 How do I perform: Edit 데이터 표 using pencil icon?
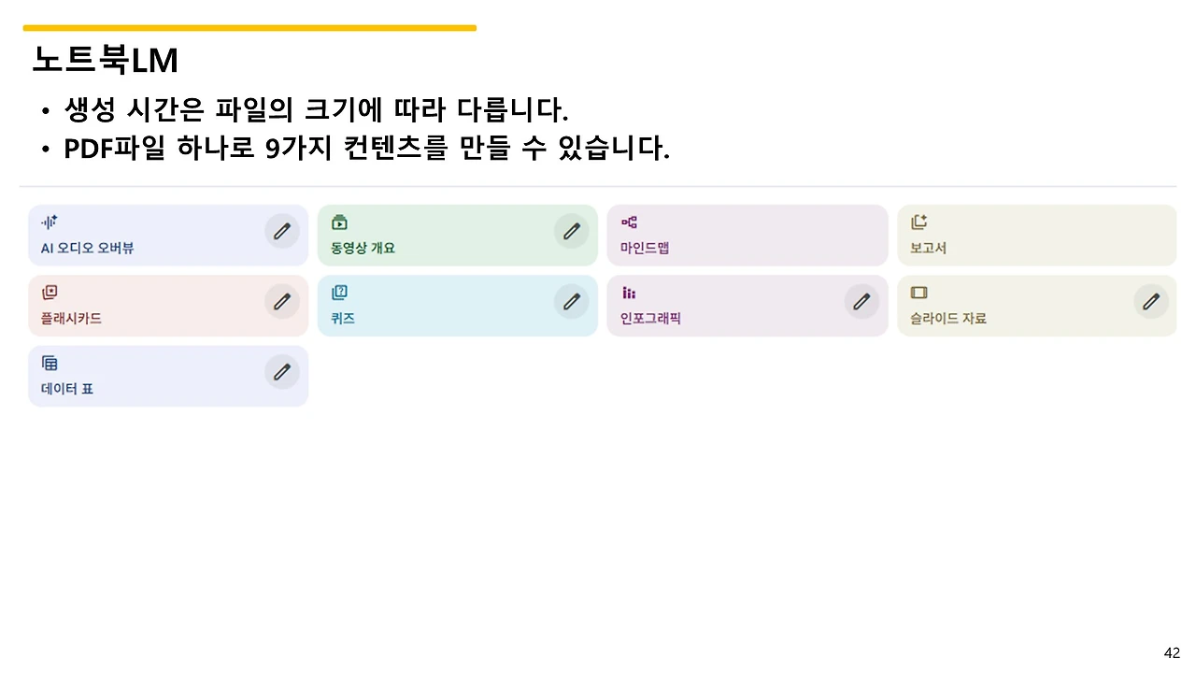(x=282, y=371)
